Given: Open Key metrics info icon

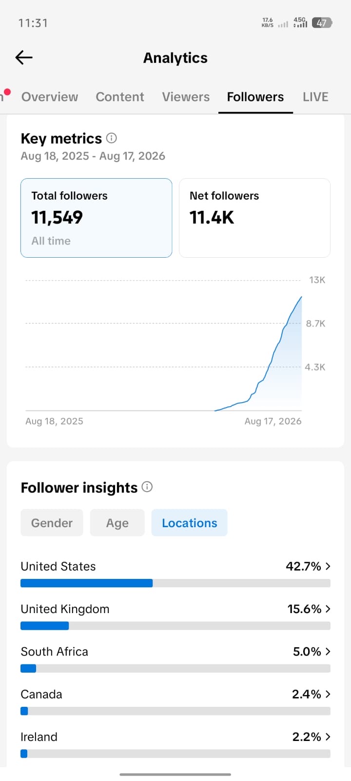Looking at the screenshot, I should [112, 138].
